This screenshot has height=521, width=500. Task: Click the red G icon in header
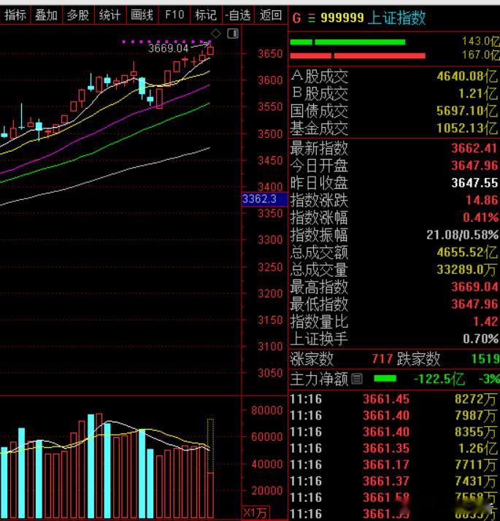point(296,18)
